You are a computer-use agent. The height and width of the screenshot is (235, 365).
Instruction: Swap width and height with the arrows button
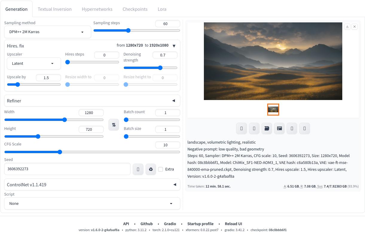pyautogui.click(x=114, y=125)
